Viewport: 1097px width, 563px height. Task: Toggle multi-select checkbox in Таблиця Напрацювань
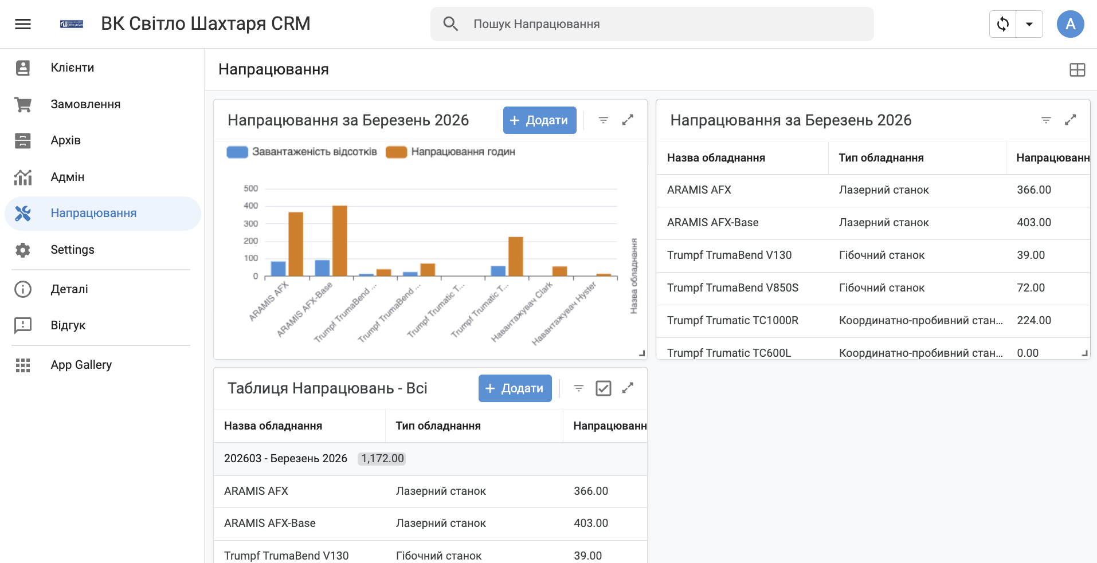click(x=603, y=388)
